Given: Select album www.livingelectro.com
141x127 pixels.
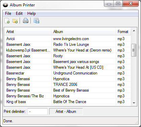Looking at the screenshot, I should click(71, 39).
